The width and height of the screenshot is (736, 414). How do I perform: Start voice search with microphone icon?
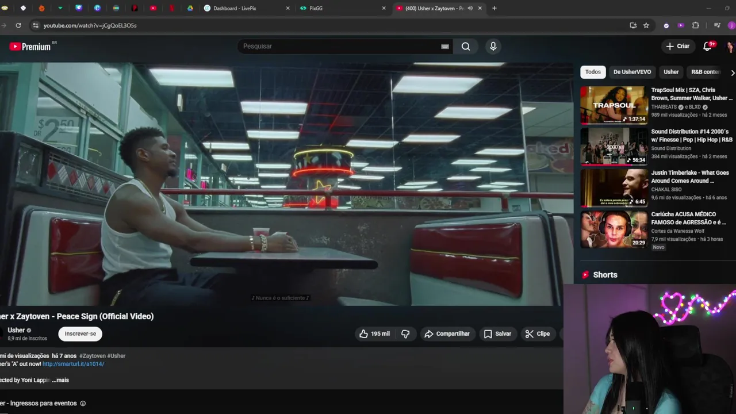[493, 47]
